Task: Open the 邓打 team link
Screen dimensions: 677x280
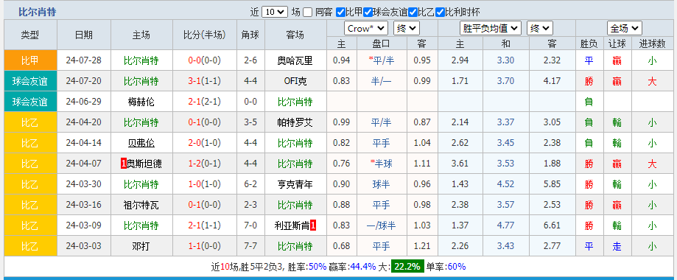Action: coord(141,246)
